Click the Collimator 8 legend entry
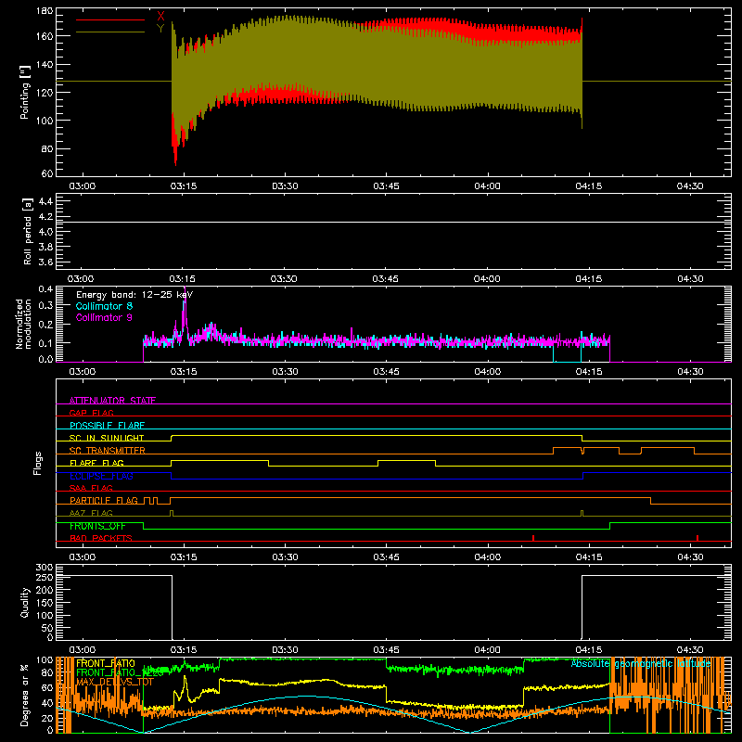742x742 pixels. (104, 306)
